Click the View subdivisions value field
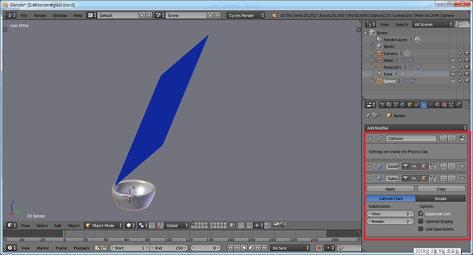The width and height of the screenshot is (473, 255). (x=390, y=214)
